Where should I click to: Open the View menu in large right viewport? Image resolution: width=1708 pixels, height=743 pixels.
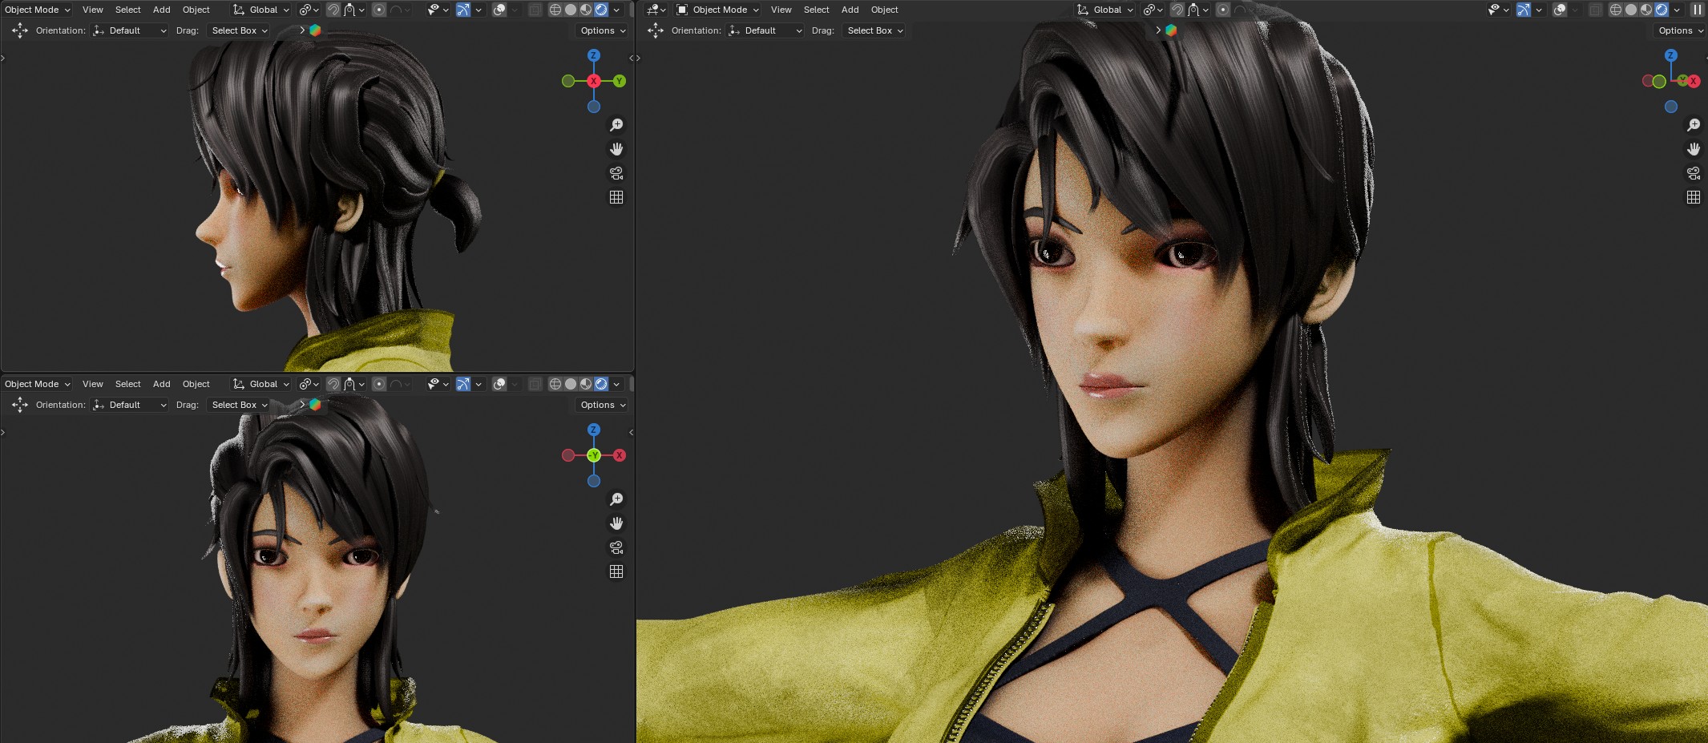coord(781,10)
